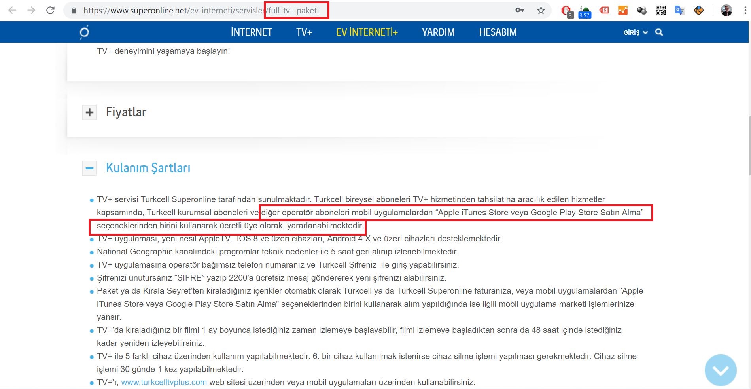751x389 pixels.
Task: Open the orange analytics chart extension
Action: [623, 10]
